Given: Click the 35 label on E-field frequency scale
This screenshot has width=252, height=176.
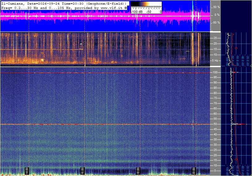Looking at the screenshot, I should [x=215, y=140].
